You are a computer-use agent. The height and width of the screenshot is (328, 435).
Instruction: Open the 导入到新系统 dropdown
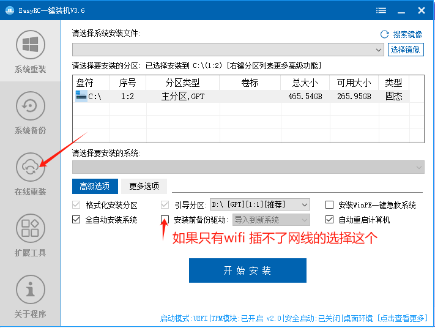271,220
